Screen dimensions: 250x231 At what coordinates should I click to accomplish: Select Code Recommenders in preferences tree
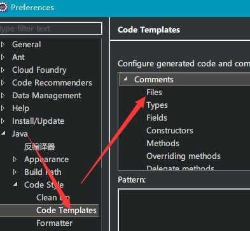point(52,83)
